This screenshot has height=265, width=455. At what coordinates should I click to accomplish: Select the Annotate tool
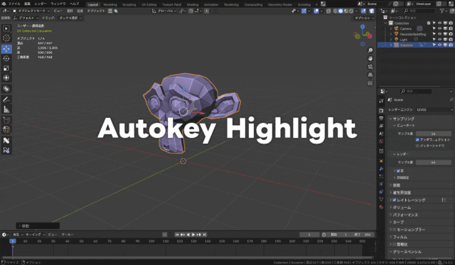(x=6, y=100)
